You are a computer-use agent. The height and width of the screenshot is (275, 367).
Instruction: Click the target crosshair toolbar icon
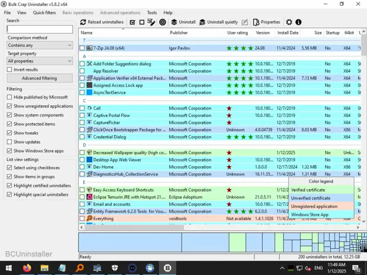point(163,22)
